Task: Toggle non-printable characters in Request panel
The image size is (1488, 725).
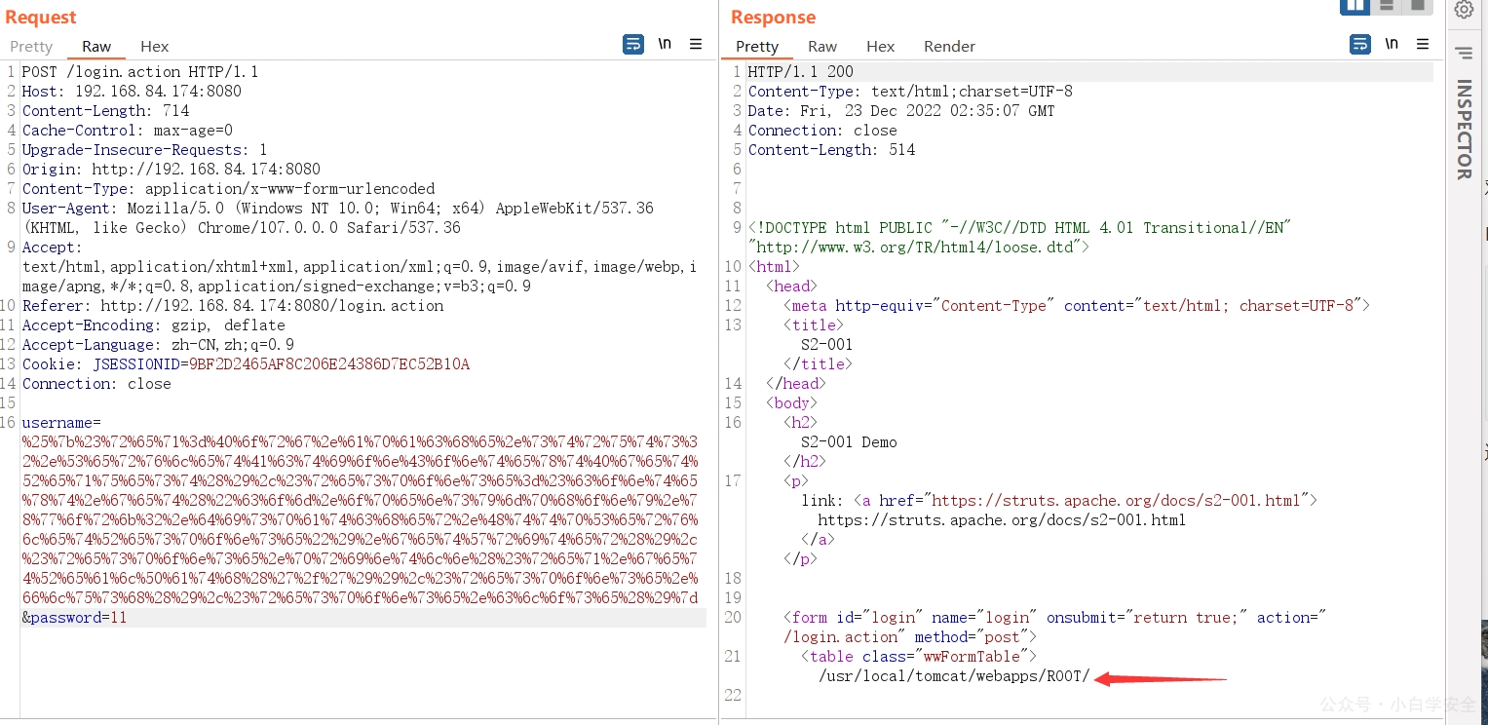Action: click(665, 44)
